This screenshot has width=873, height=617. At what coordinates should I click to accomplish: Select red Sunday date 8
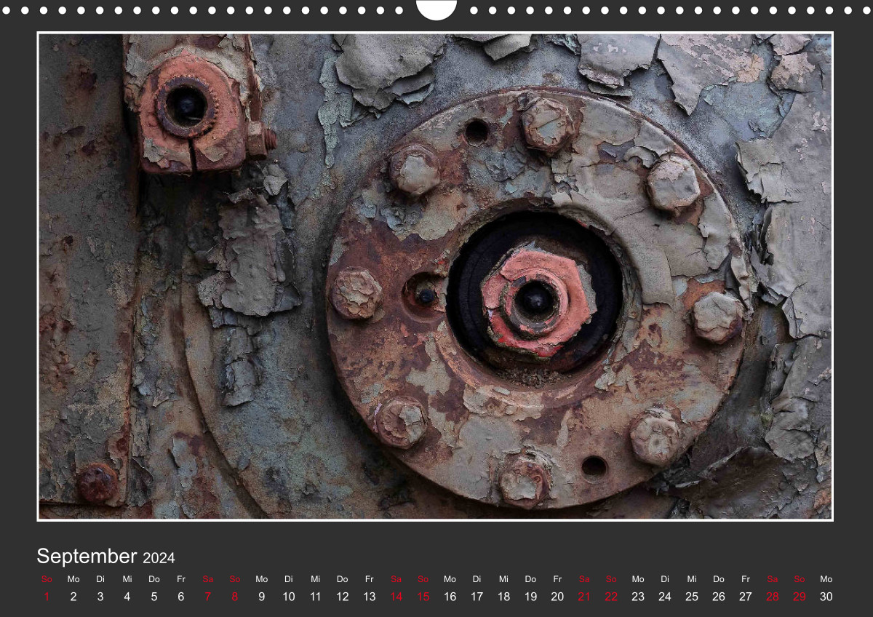click(x=235, y=597)
